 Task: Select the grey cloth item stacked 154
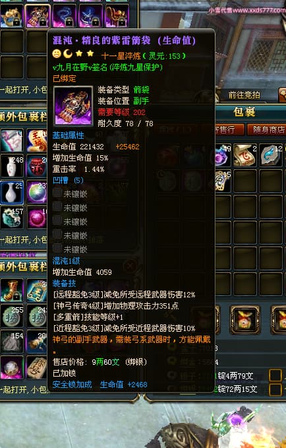click(x=12, y=342)
